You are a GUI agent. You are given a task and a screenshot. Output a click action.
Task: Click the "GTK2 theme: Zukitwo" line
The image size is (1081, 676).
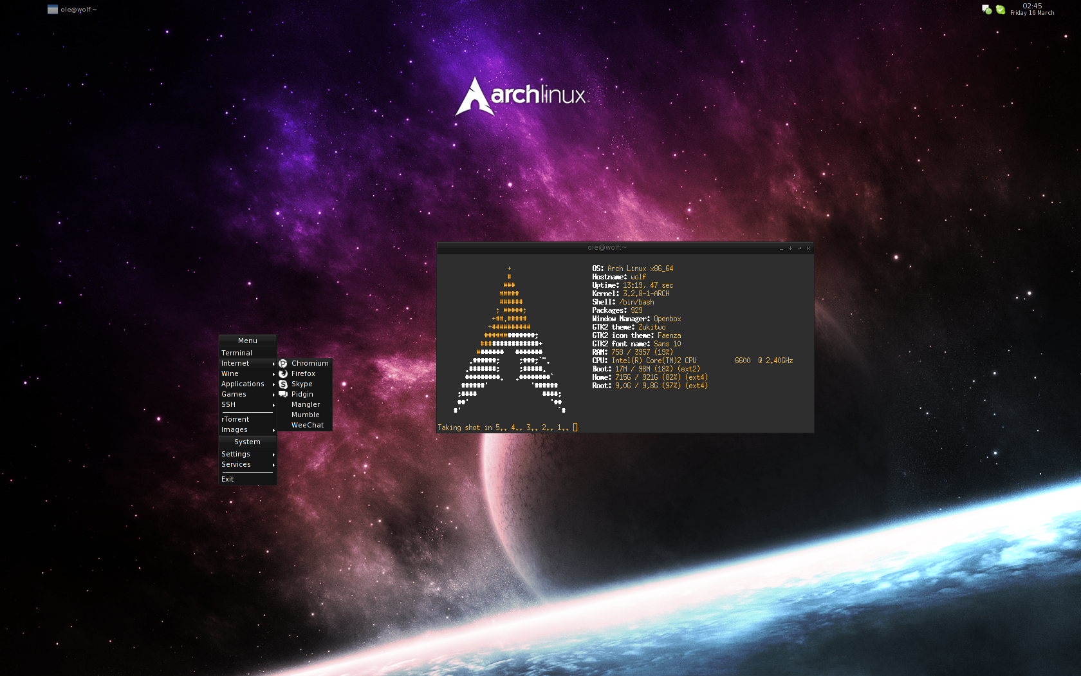pos(629,327)
